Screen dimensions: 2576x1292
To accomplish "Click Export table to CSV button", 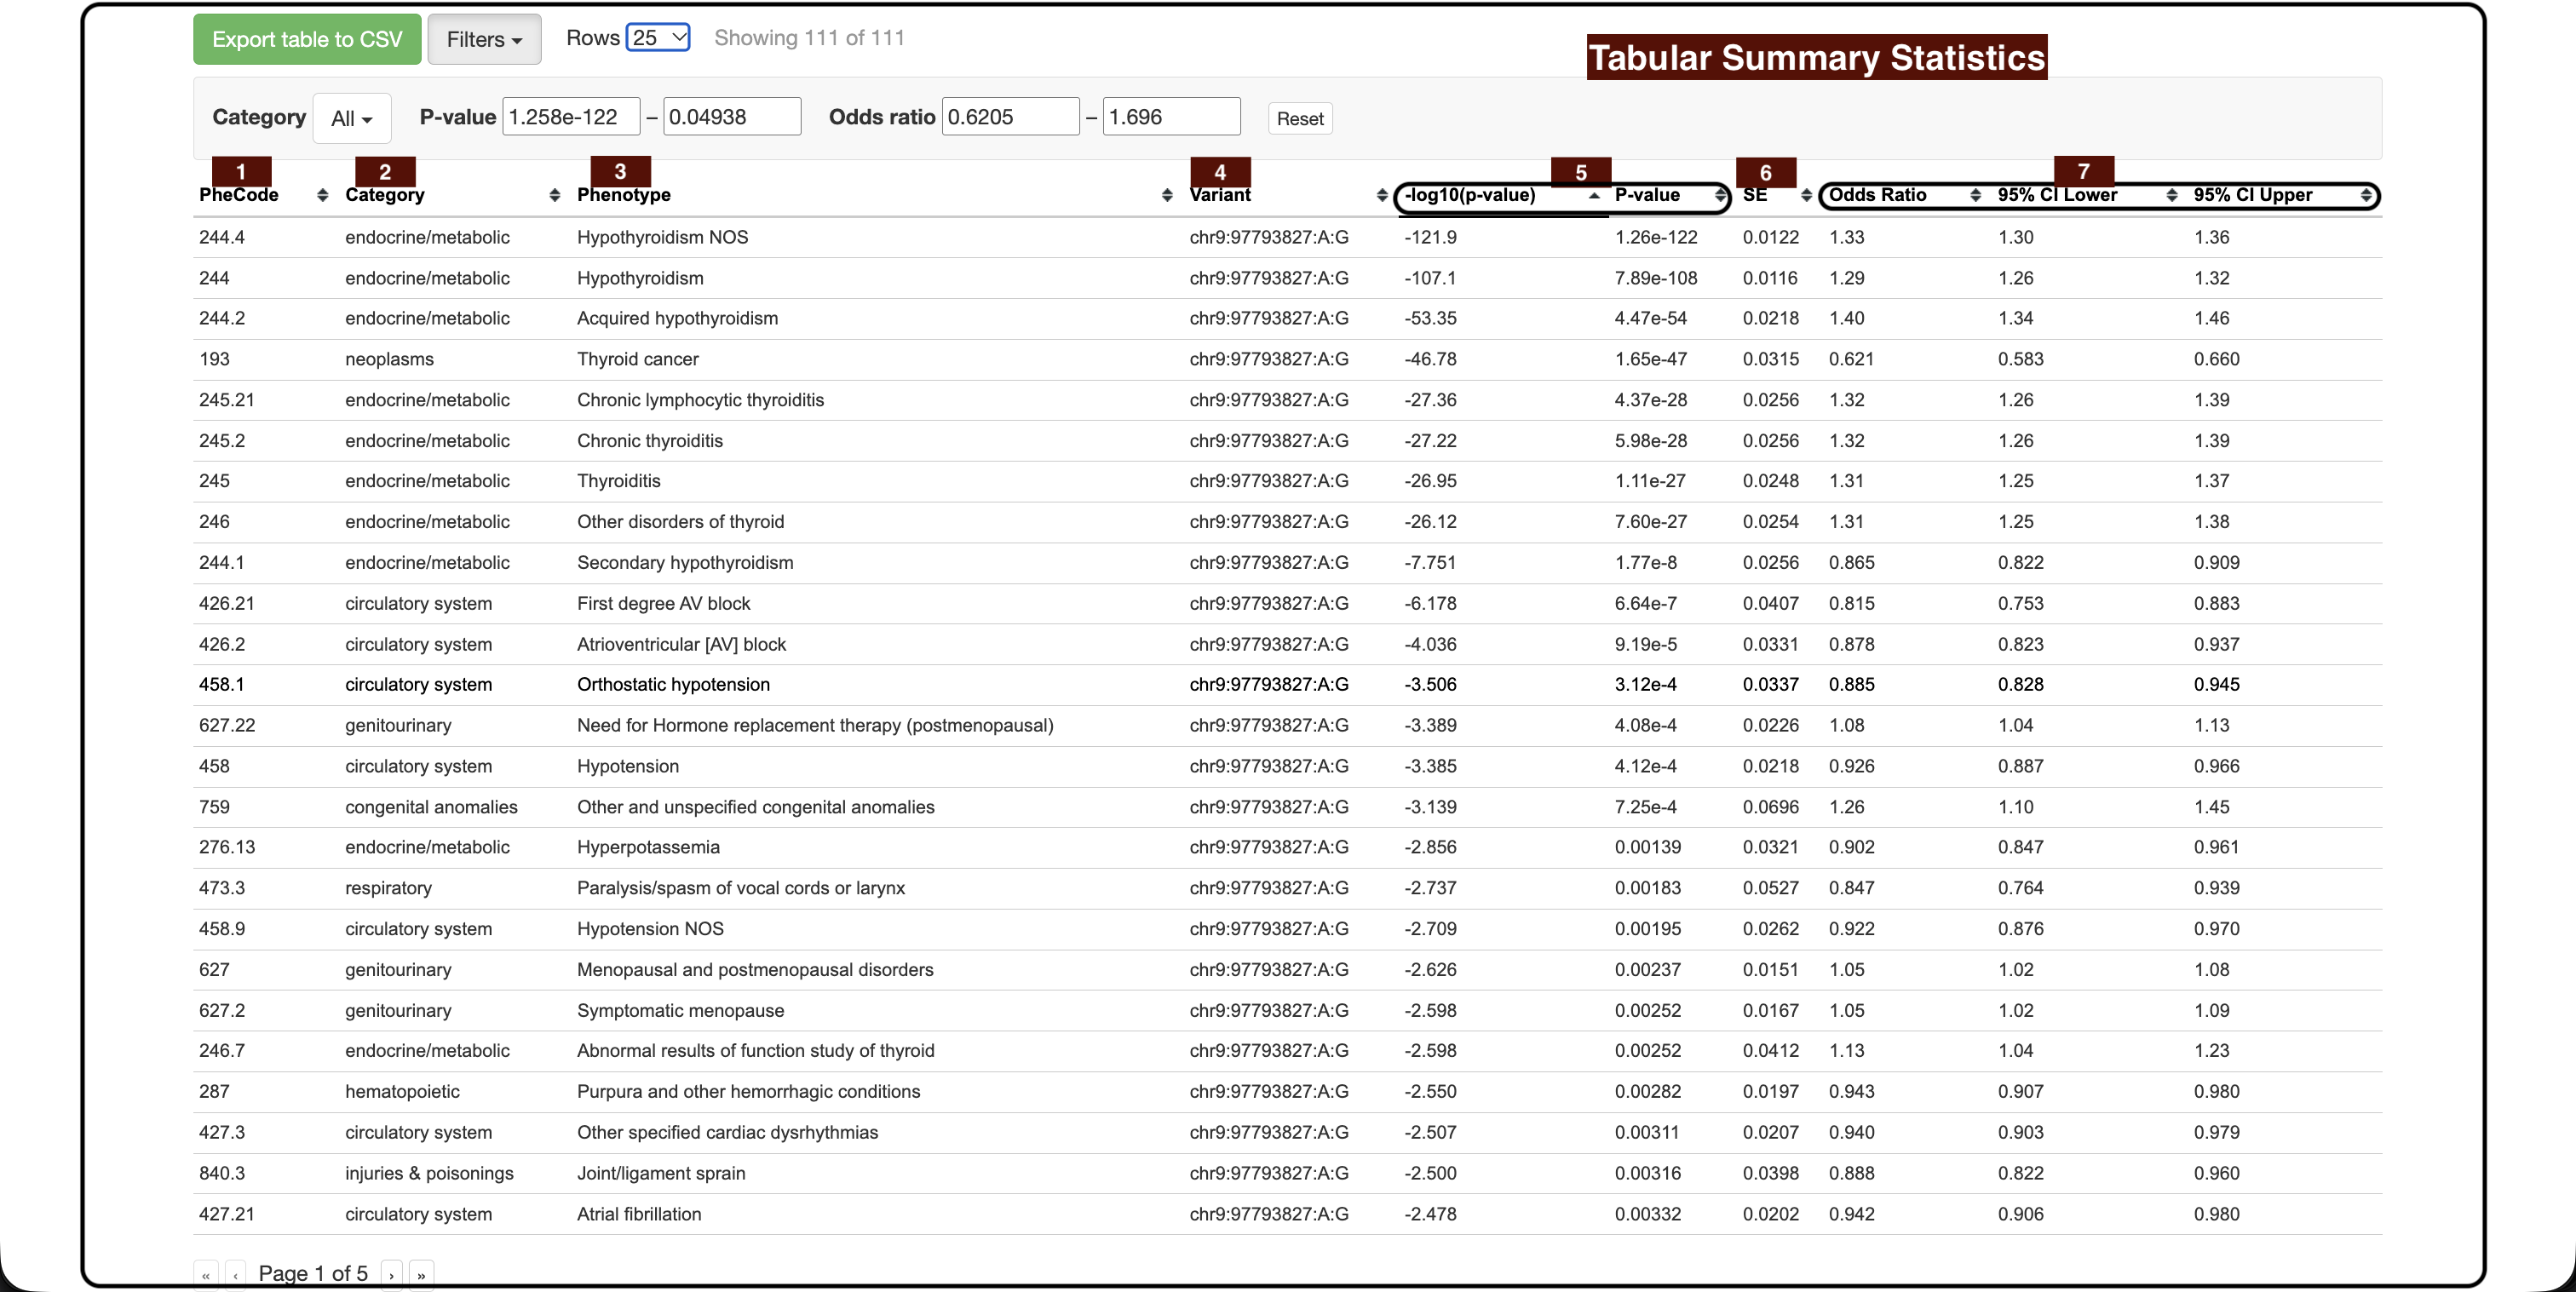I will 307,39.
